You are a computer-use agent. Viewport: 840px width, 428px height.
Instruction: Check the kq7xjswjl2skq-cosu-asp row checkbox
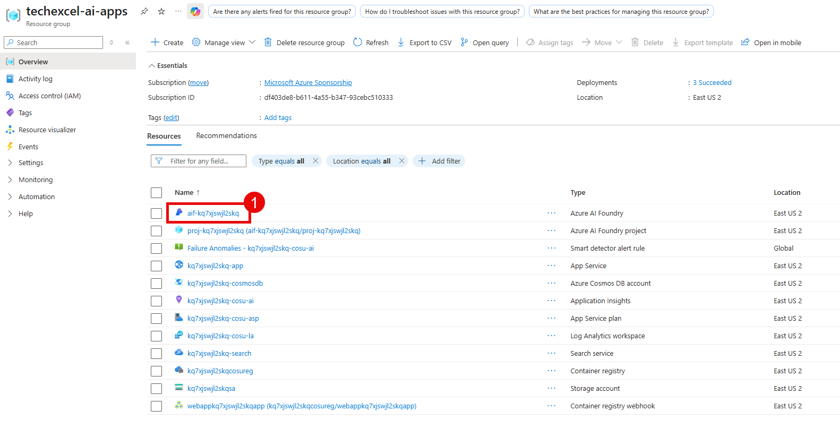pyautogui.click(x=156, y=319)
